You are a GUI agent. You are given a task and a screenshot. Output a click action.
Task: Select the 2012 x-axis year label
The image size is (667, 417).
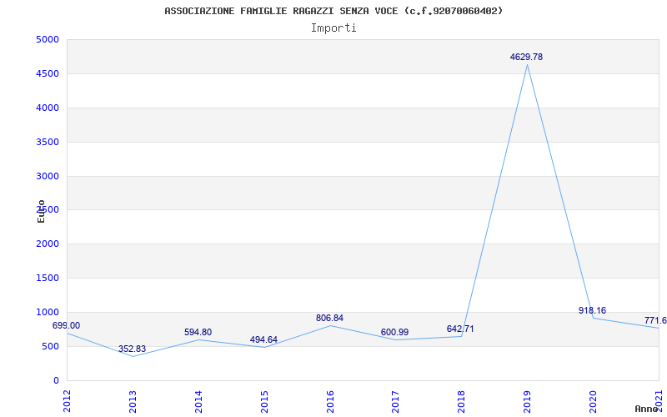point(67,402)
